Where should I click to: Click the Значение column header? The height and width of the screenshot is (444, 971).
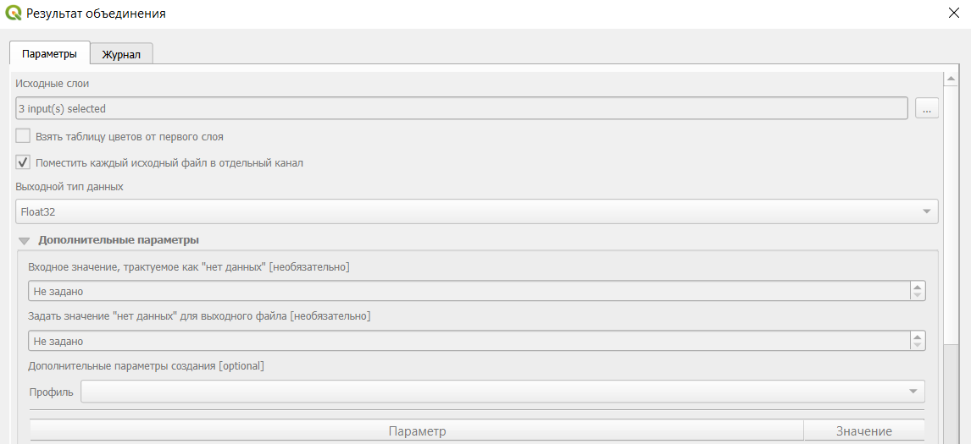864,431
